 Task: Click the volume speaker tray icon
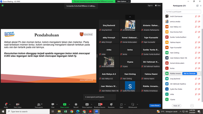(x=187, y=111)
